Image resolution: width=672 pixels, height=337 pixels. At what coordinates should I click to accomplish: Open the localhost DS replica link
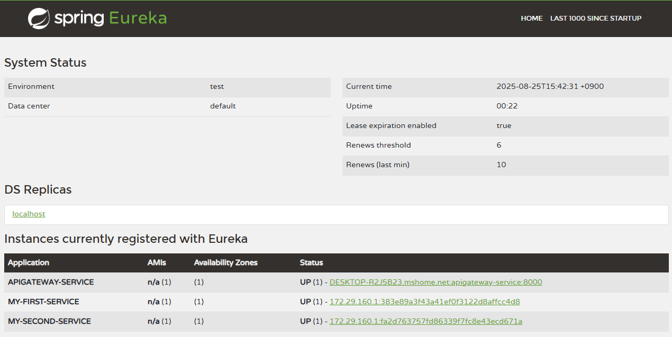[29, 214]
